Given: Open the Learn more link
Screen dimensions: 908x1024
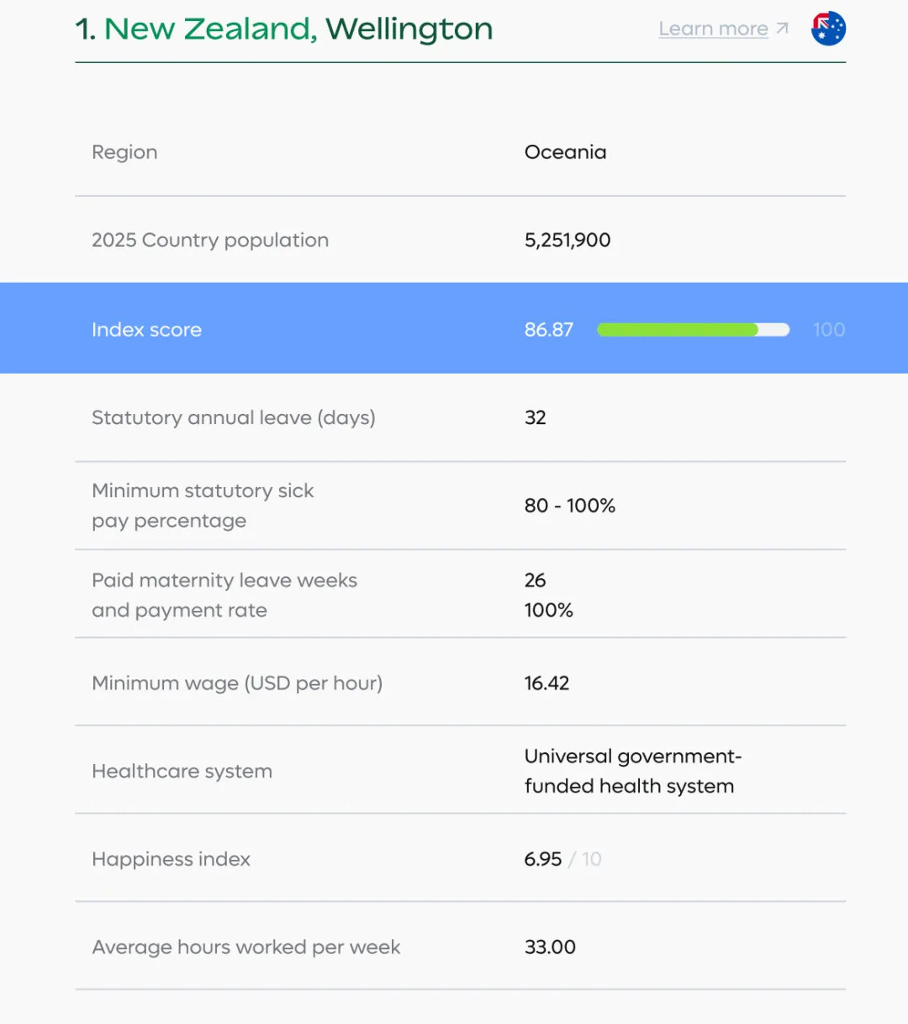Looking at the screenshot, I should click(x=713, y=29).
